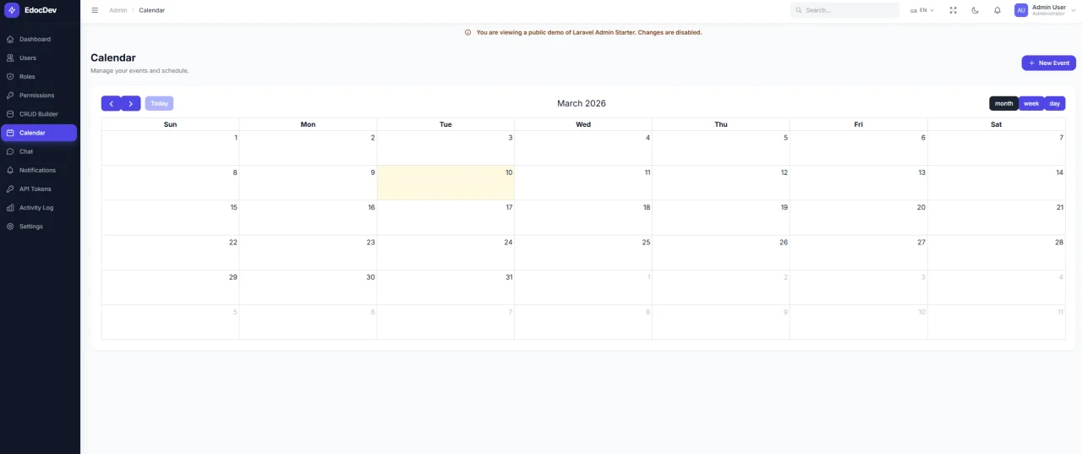1082x454 pixels.
Task: Open Dashboard icon in the sidebar
Action: [10, 40]
